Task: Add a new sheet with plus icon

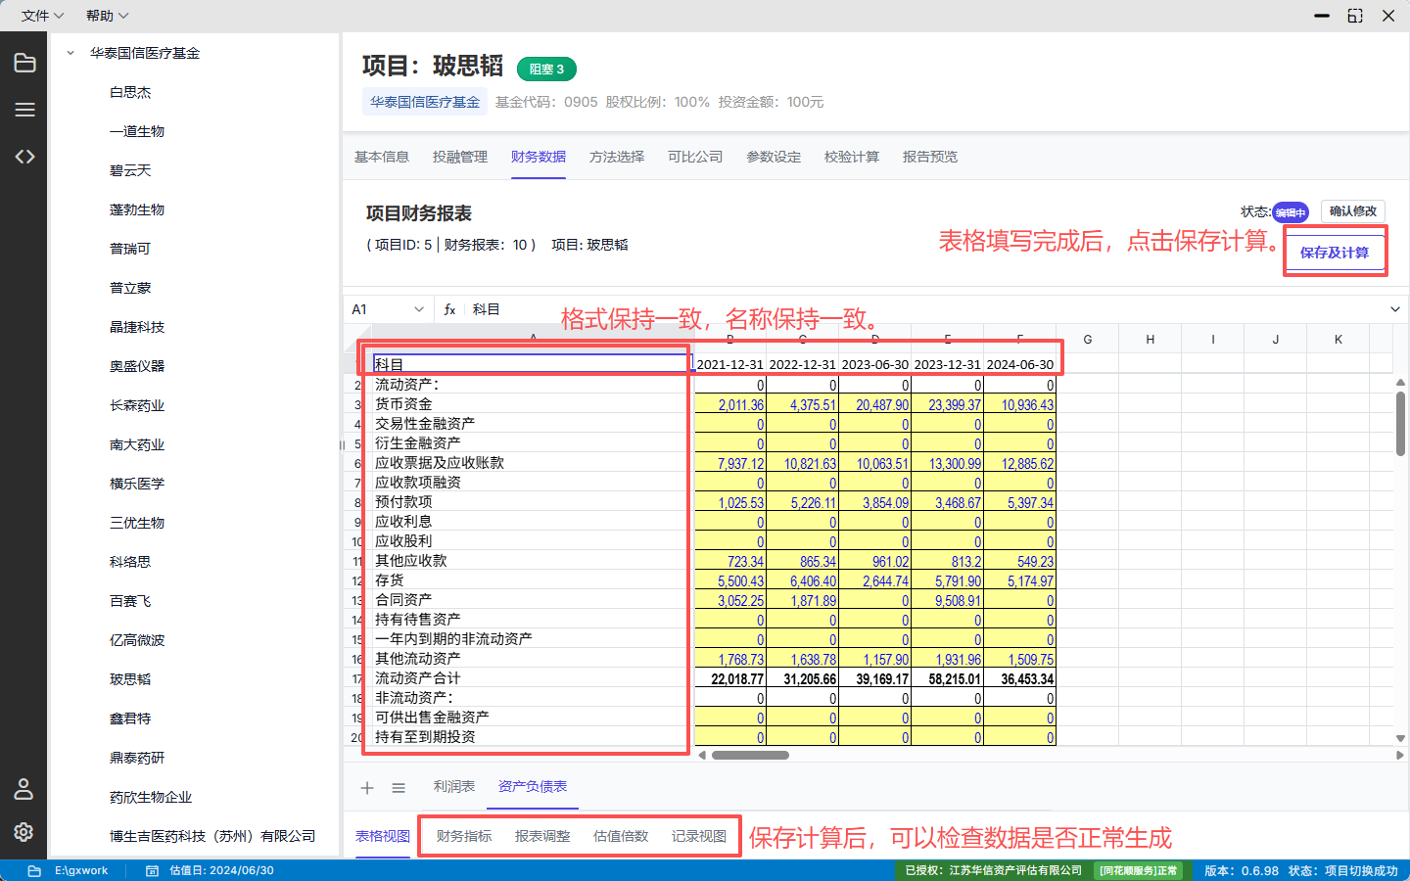Action: coord(367,788)
